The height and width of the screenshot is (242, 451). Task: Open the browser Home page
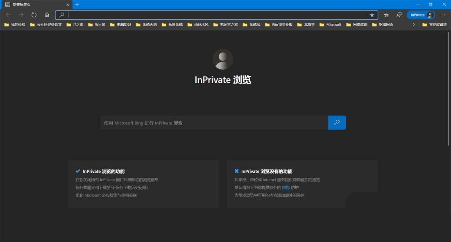point(47,15)
